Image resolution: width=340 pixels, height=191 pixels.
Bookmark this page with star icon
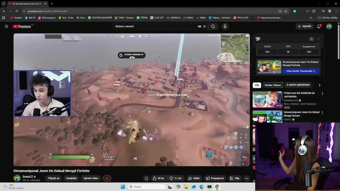click(x=286, y=11)
